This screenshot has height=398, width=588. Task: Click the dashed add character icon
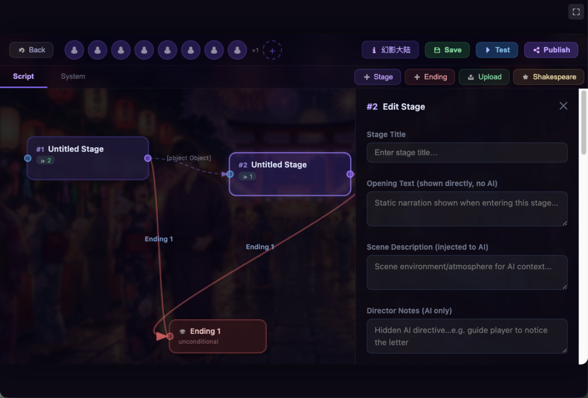click(272, 50)
